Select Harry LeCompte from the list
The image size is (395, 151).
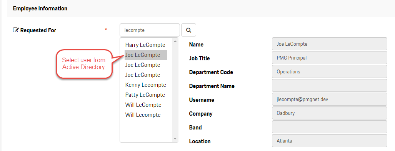coord(145,45)
